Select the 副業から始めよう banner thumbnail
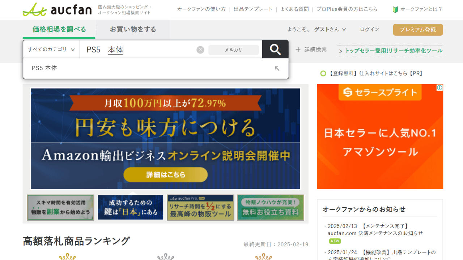The width and height of the screenshot is (463, 260). pos(60,208)
